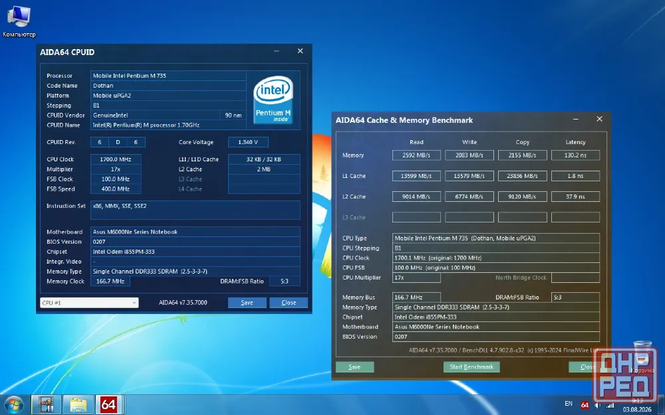The image size is (665, 415).
Task: Click the AIDA64 v7.35.7000 version label
Action: [184, 303]
